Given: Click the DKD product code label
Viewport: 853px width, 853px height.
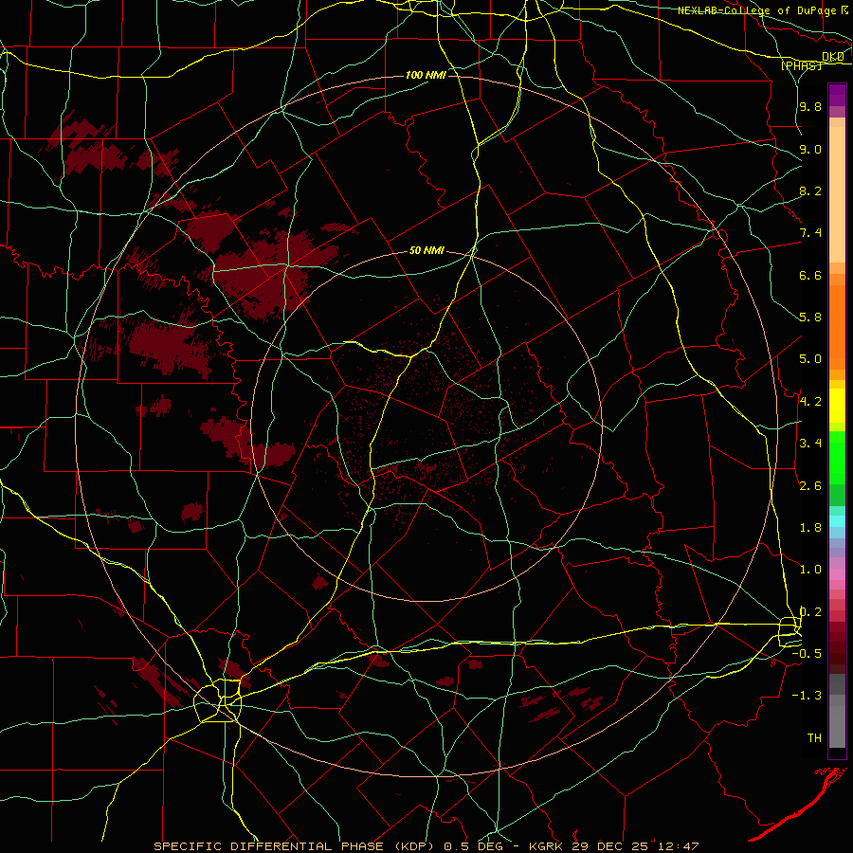Looking at the screenshot, I should click(x=833, y=57).
